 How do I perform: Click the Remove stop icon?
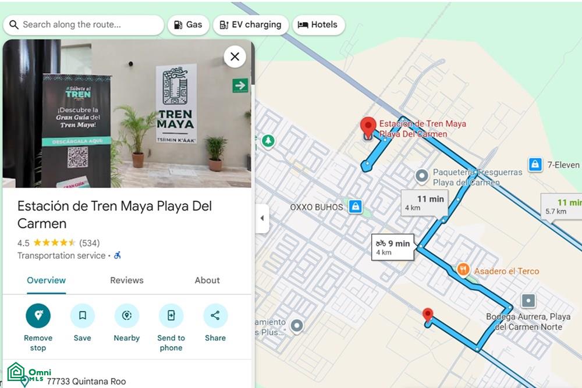tap(38, 316)
